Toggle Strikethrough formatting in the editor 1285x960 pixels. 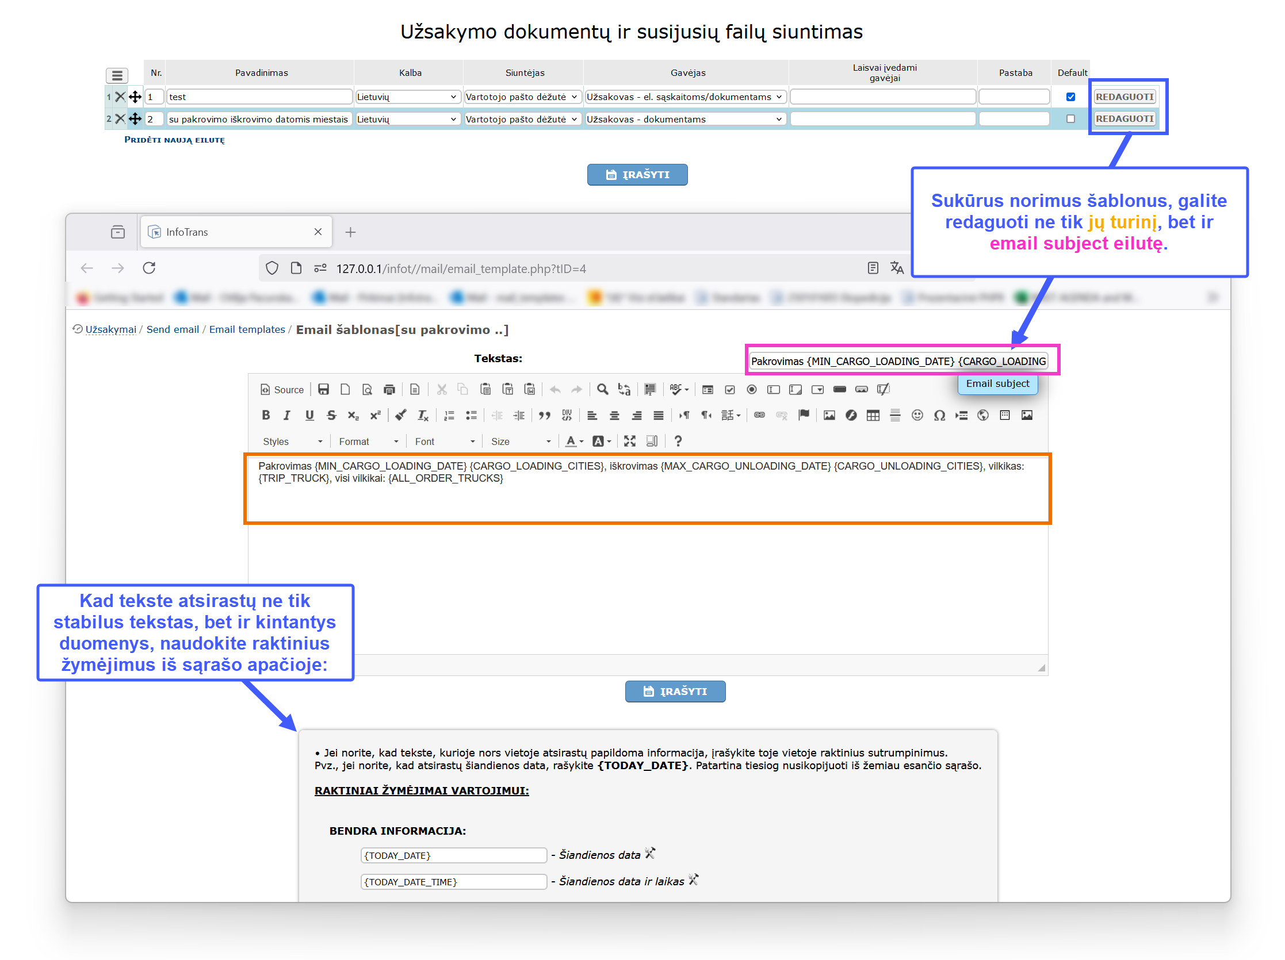[x=331, y=415]
